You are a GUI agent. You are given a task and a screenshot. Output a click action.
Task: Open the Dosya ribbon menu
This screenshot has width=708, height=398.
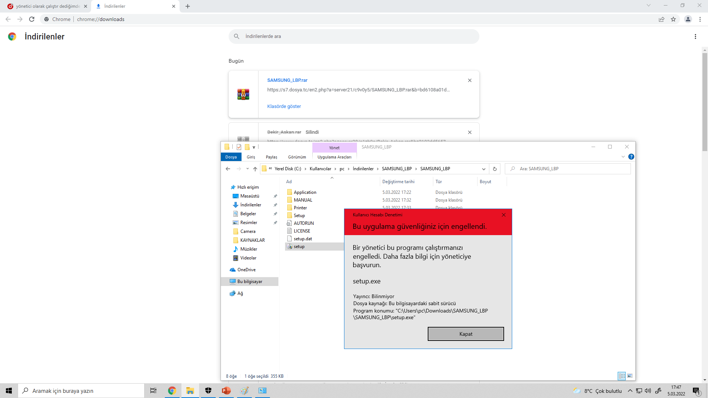(231, 157)
